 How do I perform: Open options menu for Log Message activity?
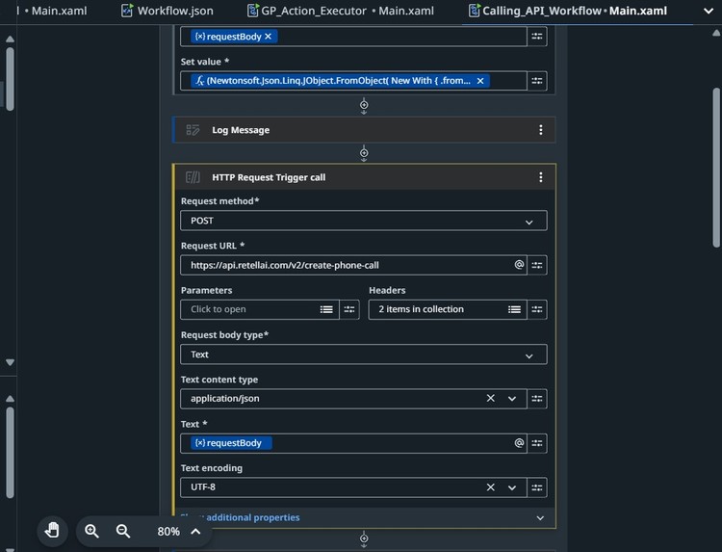tap(541, 130)
